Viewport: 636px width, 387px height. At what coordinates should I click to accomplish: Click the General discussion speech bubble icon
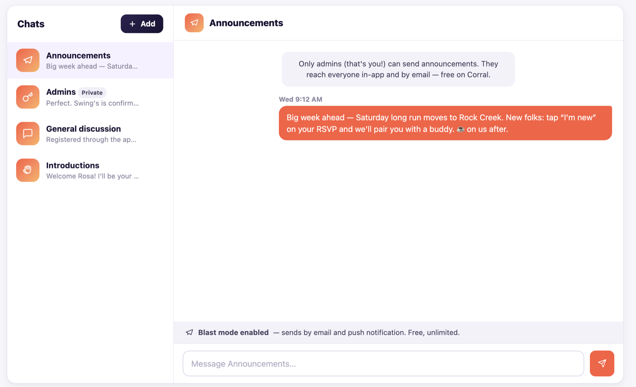point(28,134)
